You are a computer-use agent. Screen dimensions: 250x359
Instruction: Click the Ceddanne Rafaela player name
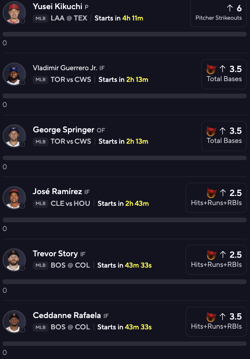click(67, 315)
